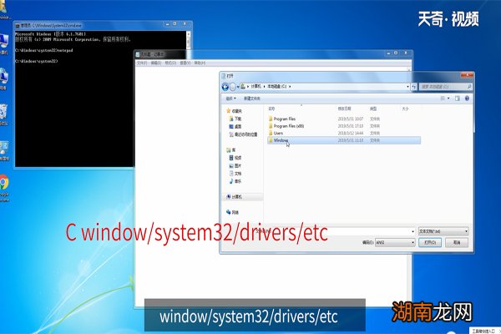Sort by Size (大小) column header
This screenshot has width=501, height=334.
point(405,109)
